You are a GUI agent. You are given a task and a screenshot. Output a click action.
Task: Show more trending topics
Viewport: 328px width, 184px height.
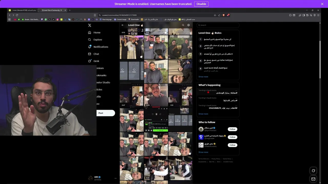[203, 114]
